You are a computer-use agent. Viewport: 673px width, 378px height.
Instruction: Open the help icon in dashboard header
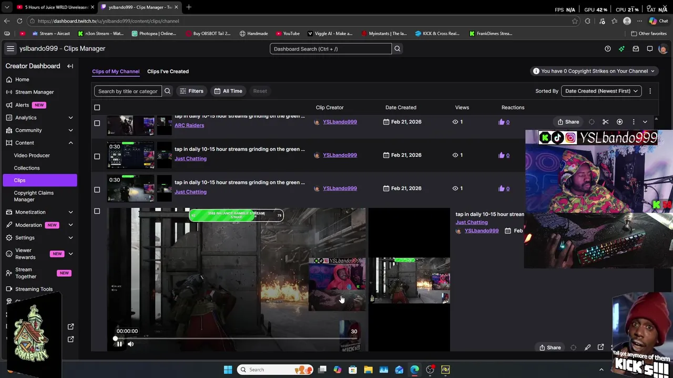pyautogui.click(x=608, y=49)
